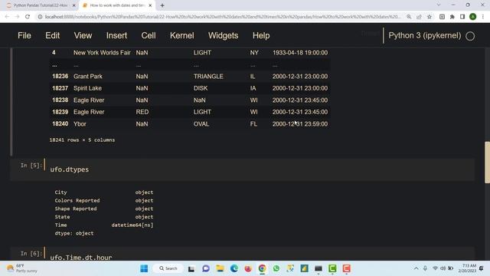
Task: Select the Spirit Lake cell
Action: [87, 88]
